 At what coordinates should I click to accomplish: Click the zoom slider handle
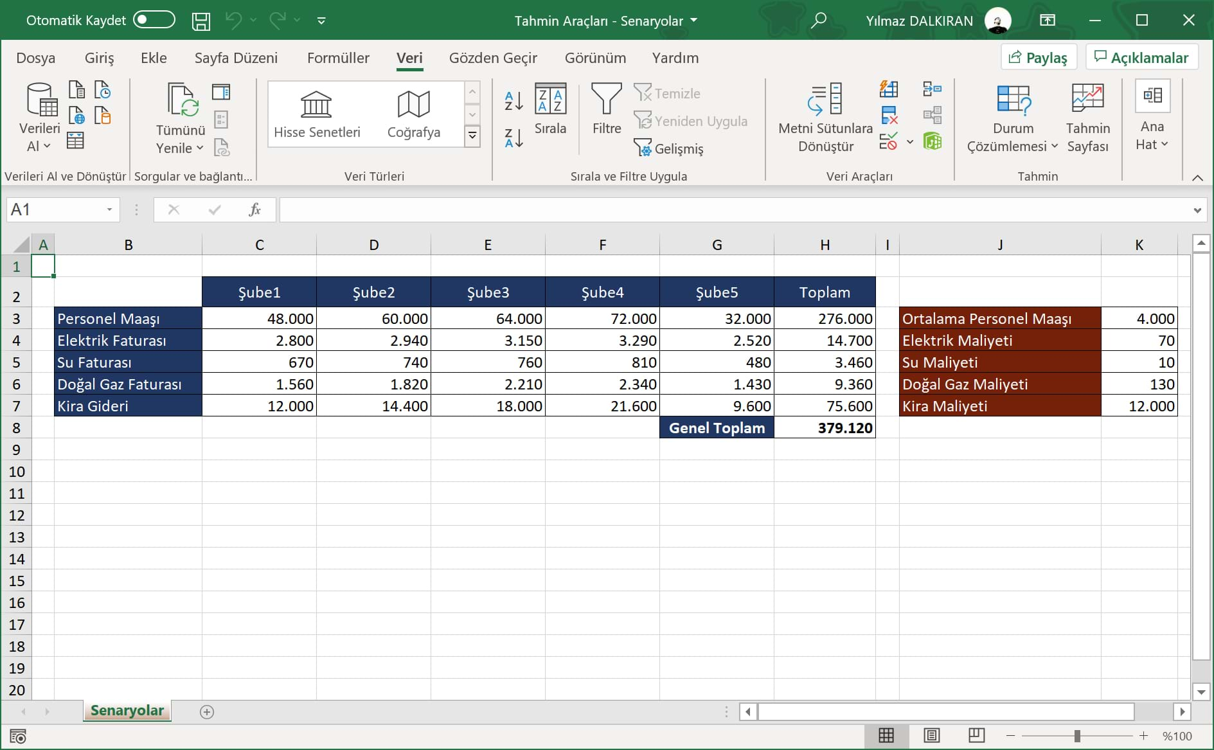[1077, 736]
